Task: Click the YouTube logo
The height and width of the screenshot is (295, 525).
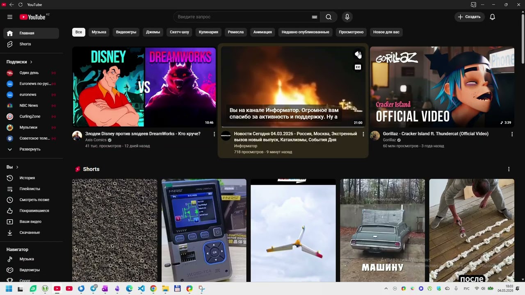Action: tap(32, 17)
